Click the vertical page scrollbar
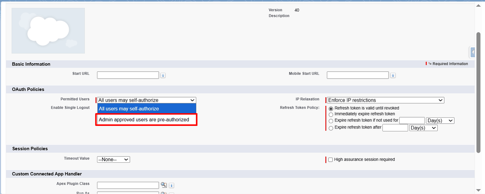The width and height of the screenshot is (485, 194). [x=479, y=92]
